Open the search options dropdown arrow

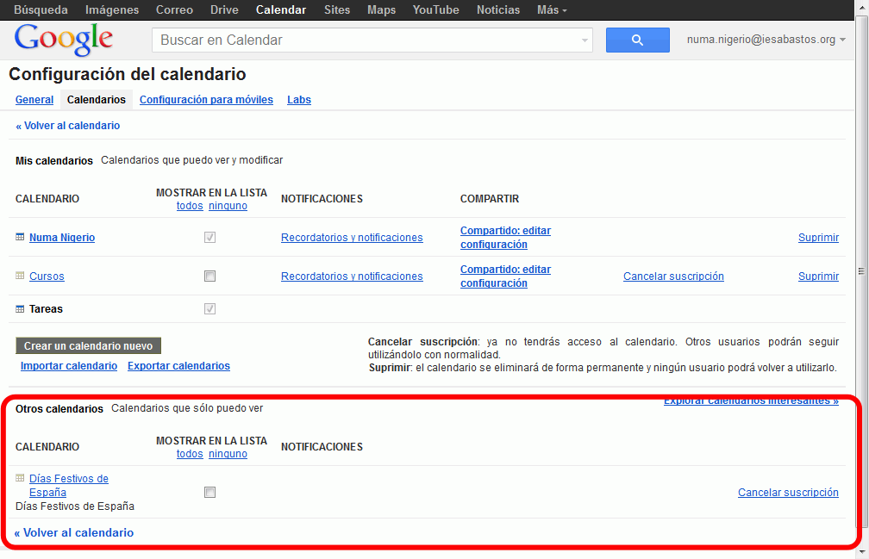click(585, 40)
